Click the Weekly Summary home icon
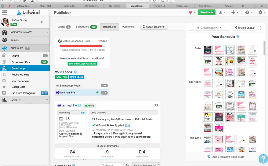This screenshot has height=166, width=268. pyautogui.click(x=5, y=32)
